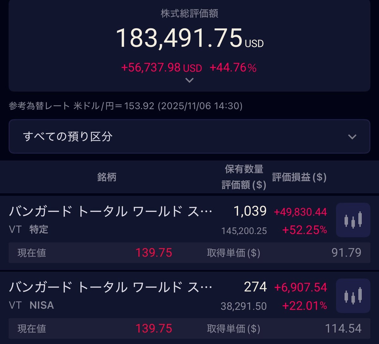This screenshot has width=379, height=344.
Task: Tap acquisition price 91.79 for 特定 VT
Action: click(x=346, y=253)
